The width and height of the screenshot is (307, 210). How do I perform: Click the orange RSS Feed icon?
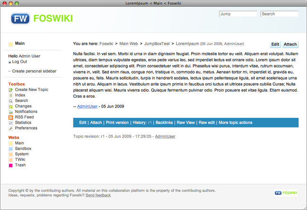(x=11, y=117)
